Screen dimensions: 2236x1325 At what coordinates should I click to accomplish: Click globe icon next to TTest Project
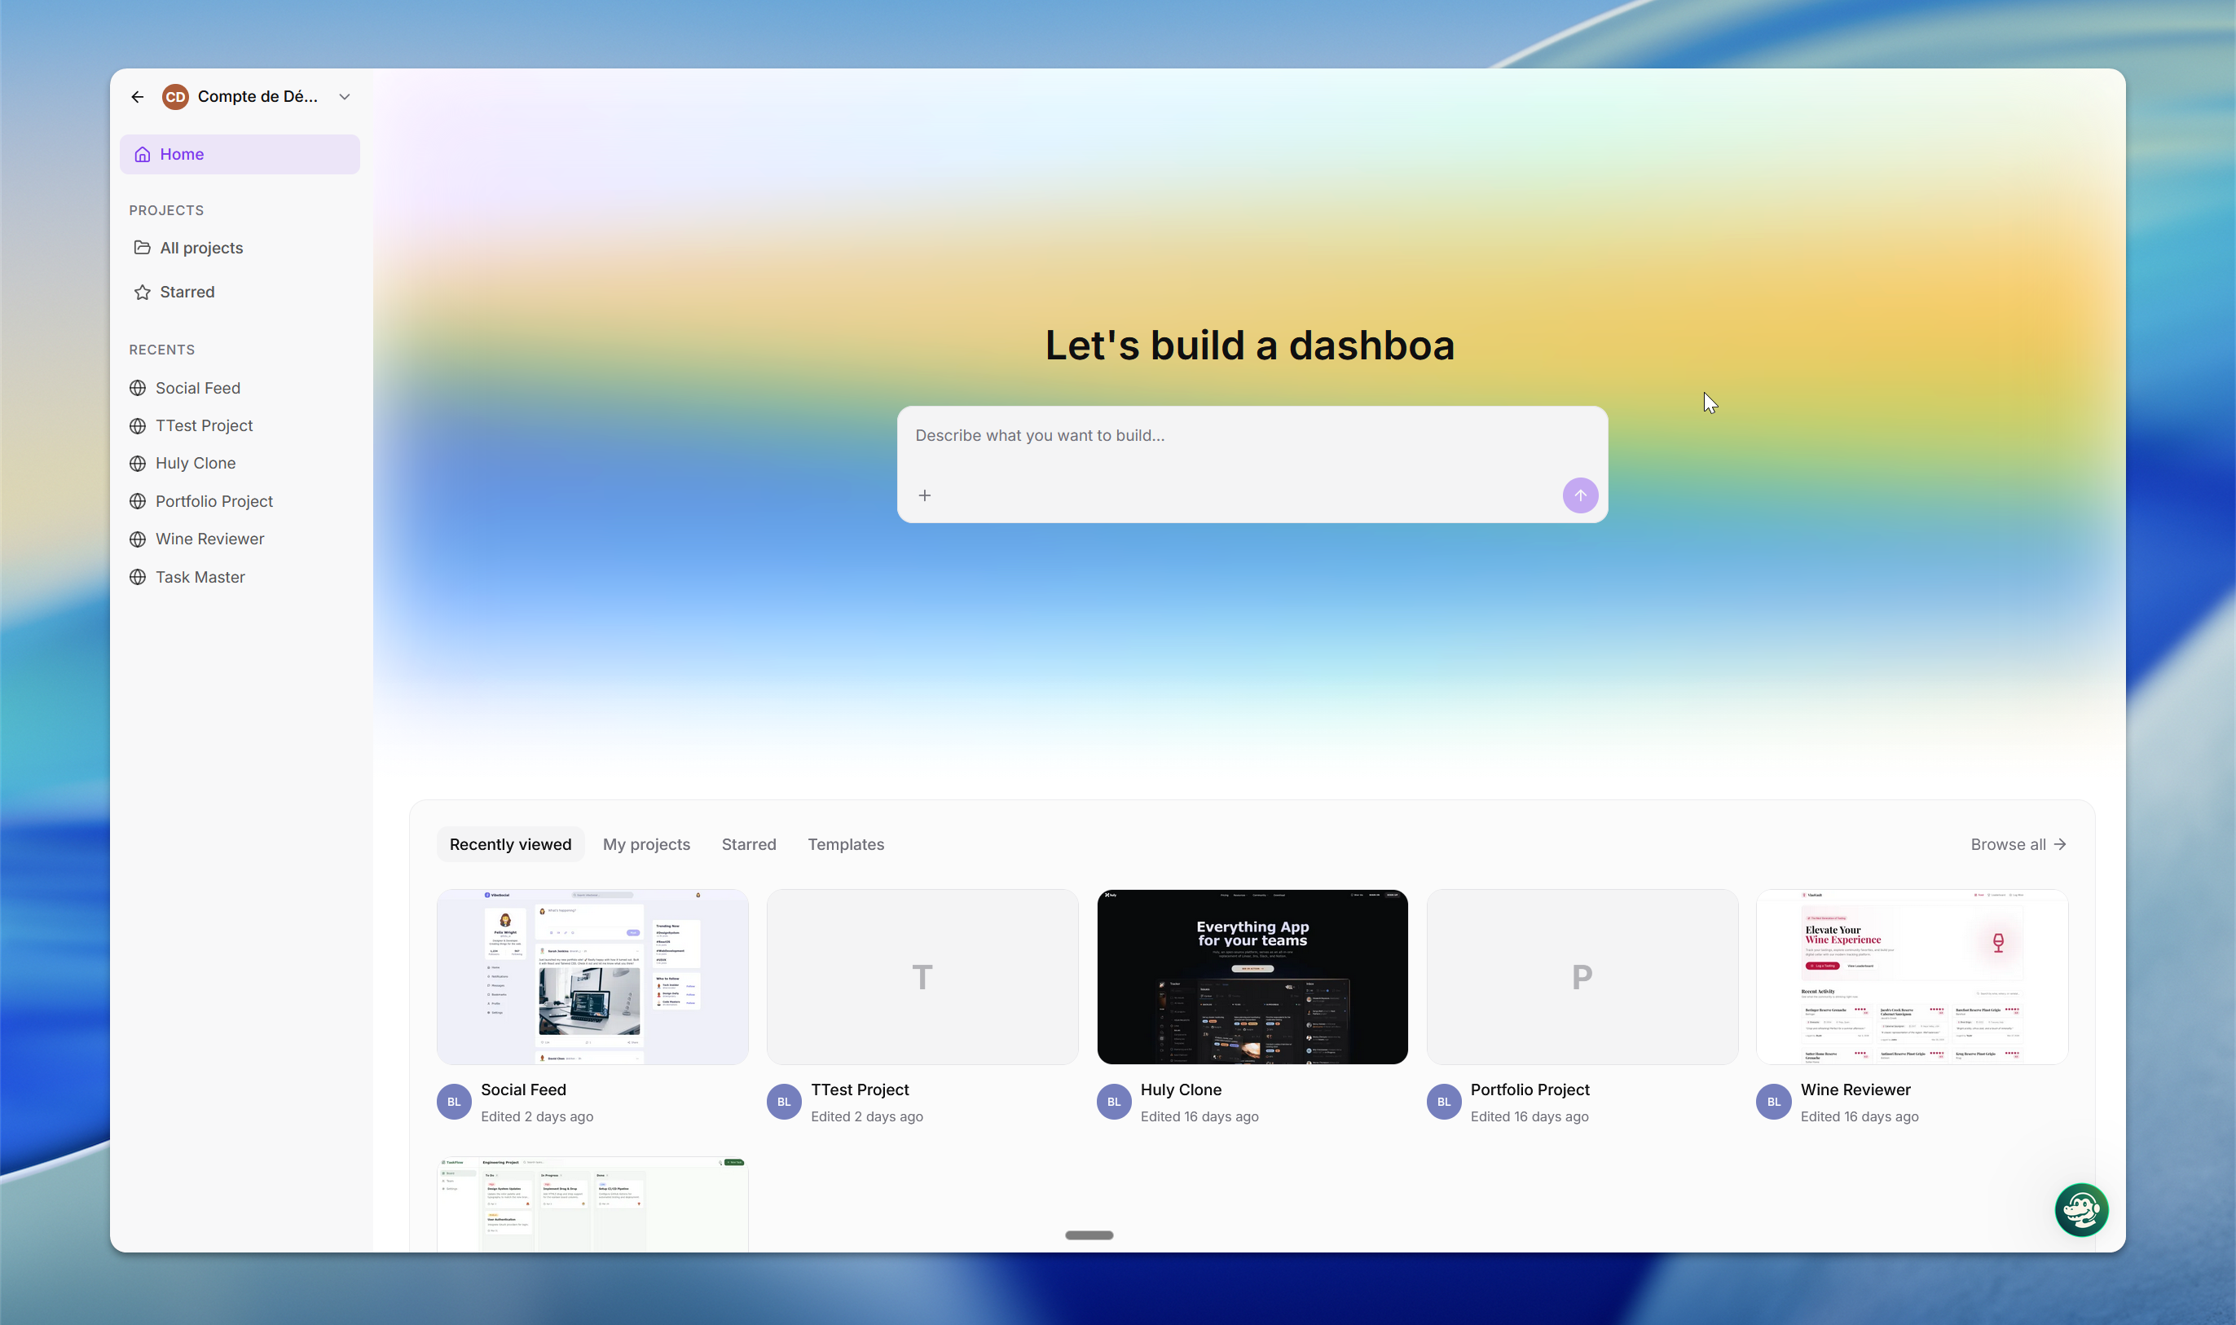pyautogui.click(x=138, y=426)
